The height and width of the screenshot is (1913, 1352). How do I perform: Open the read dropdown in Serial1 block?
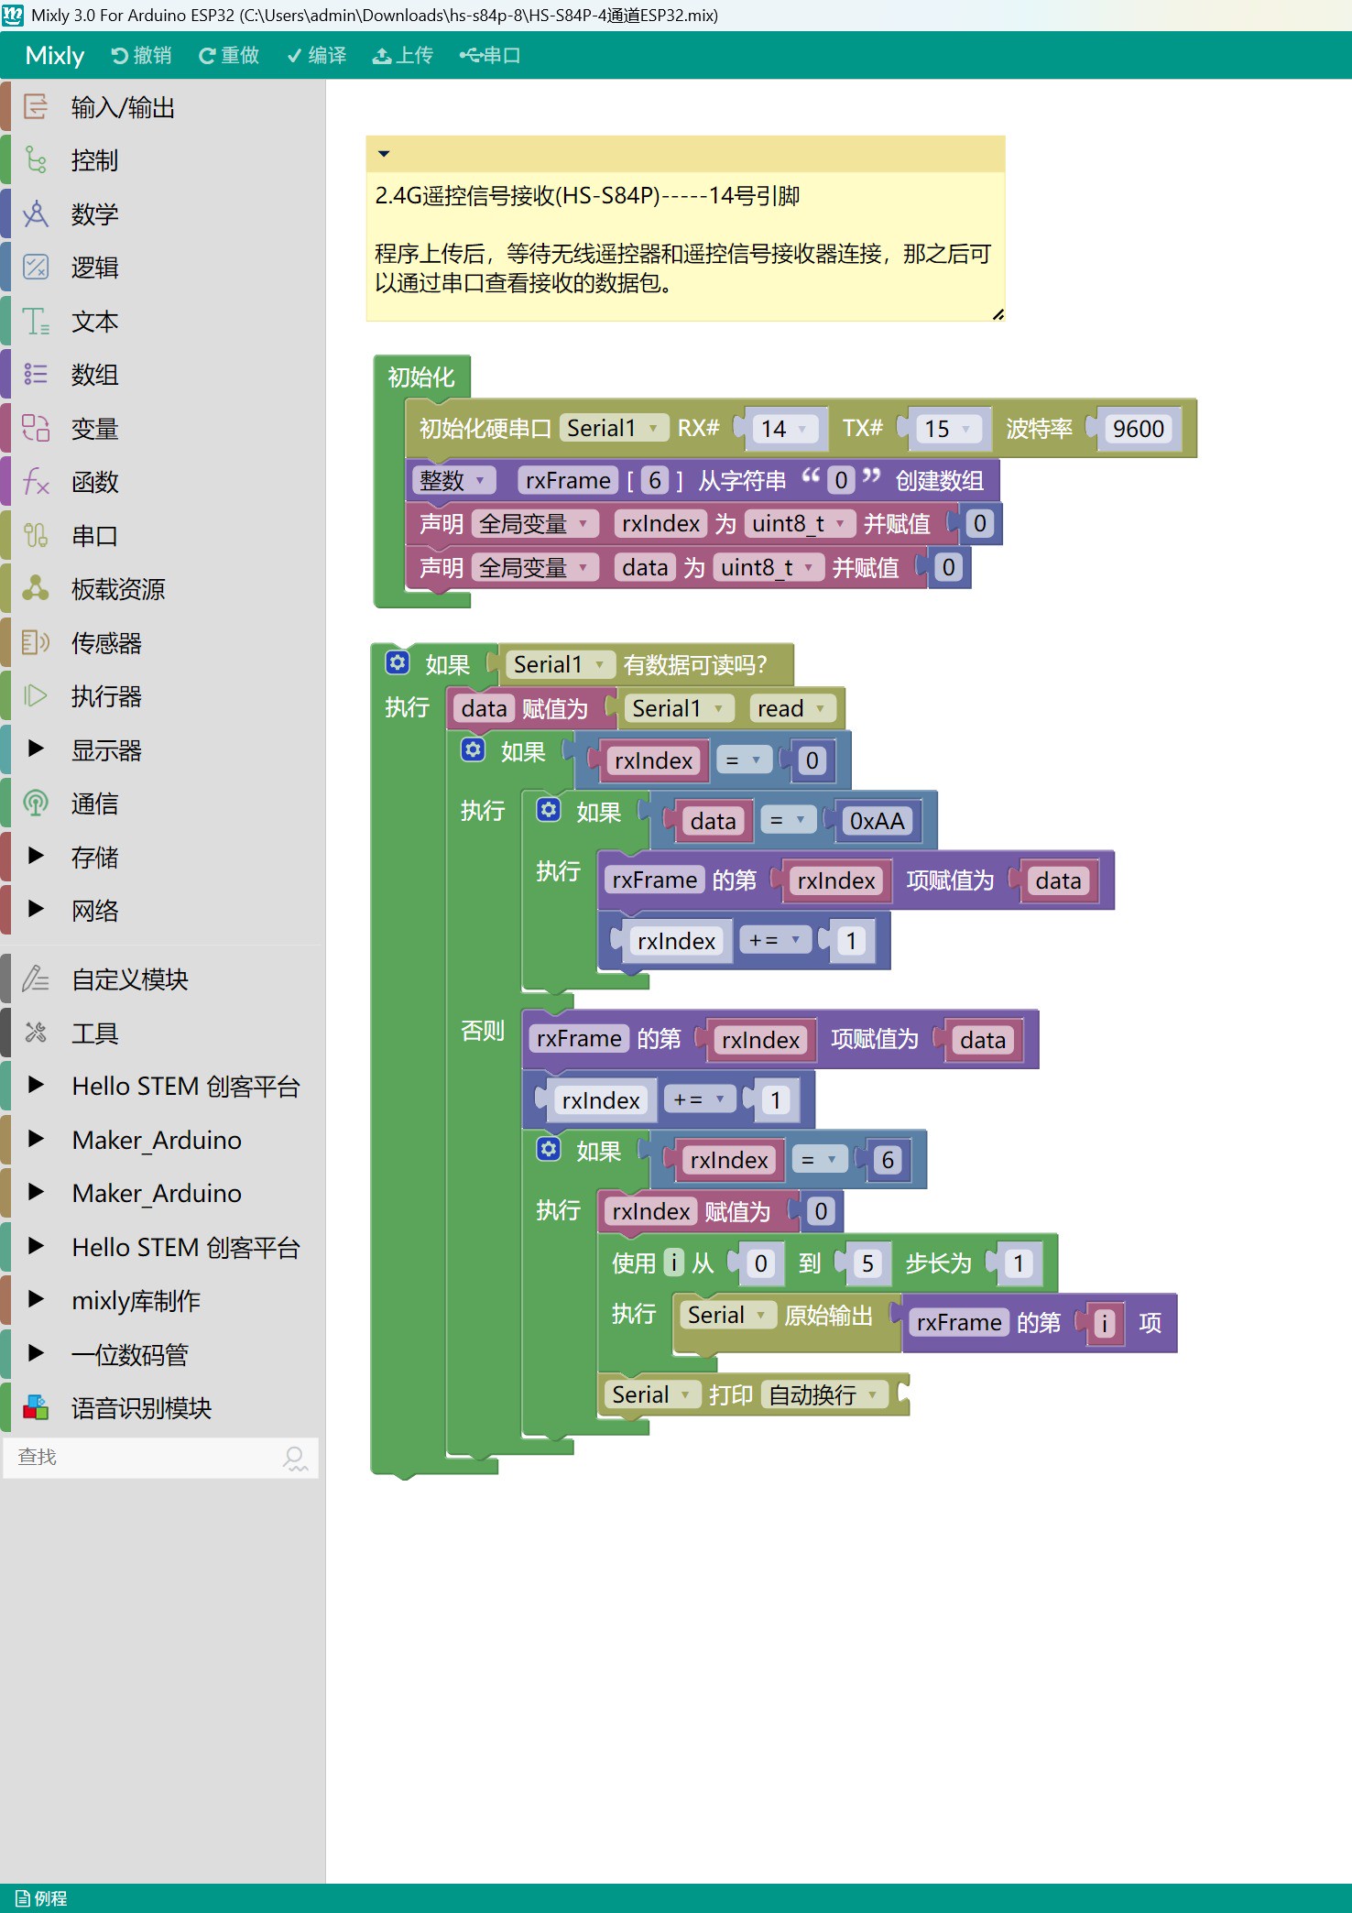point(795,708)
